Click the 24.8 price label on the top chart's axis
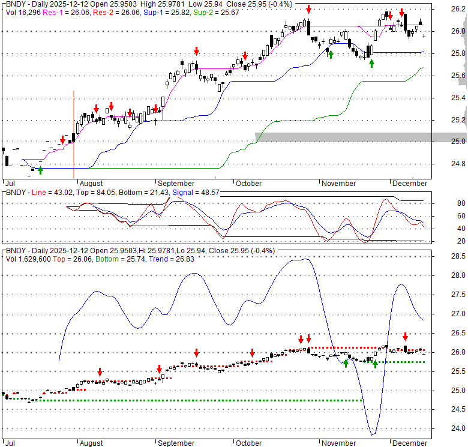468x447 pixels. [458, 164]
